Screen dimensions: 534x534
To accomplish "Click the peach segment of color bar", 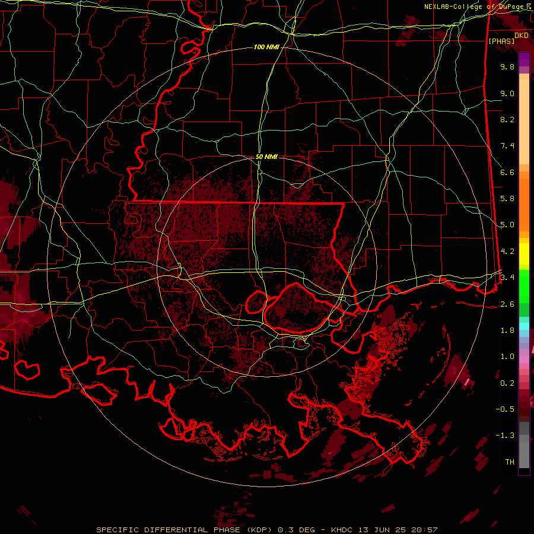I will 524,119.
